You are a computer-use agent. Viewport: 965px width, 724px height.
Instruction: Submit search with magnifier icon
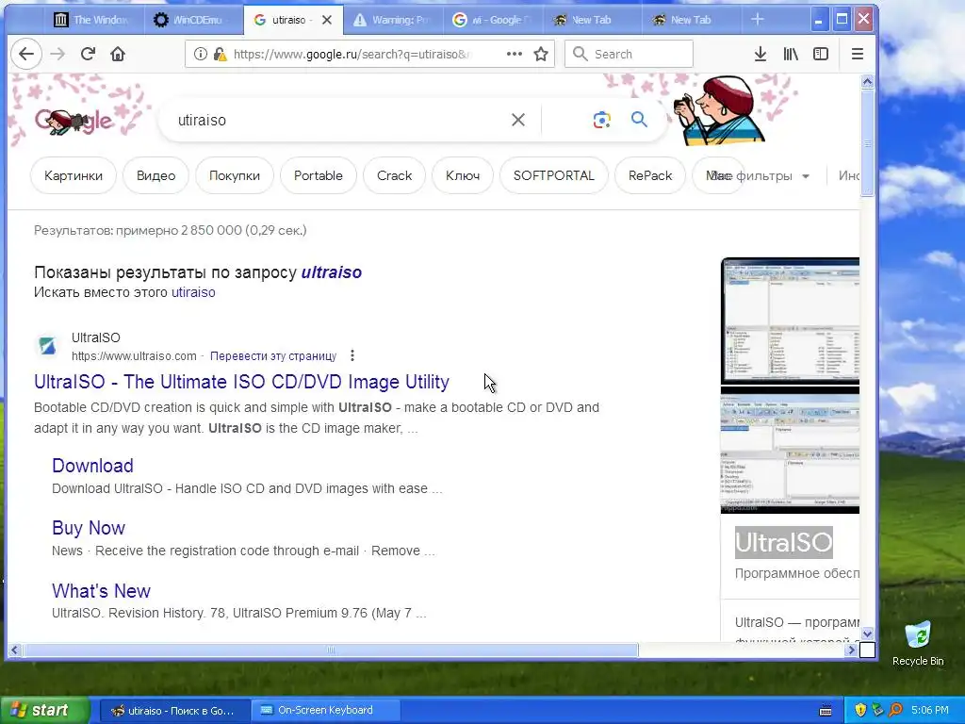pos(640,120)
